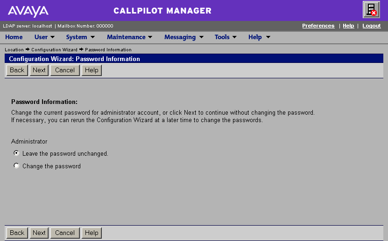Click the Location breadcrumb
Screen dimensions: 388x241
[x=14, y=49]
